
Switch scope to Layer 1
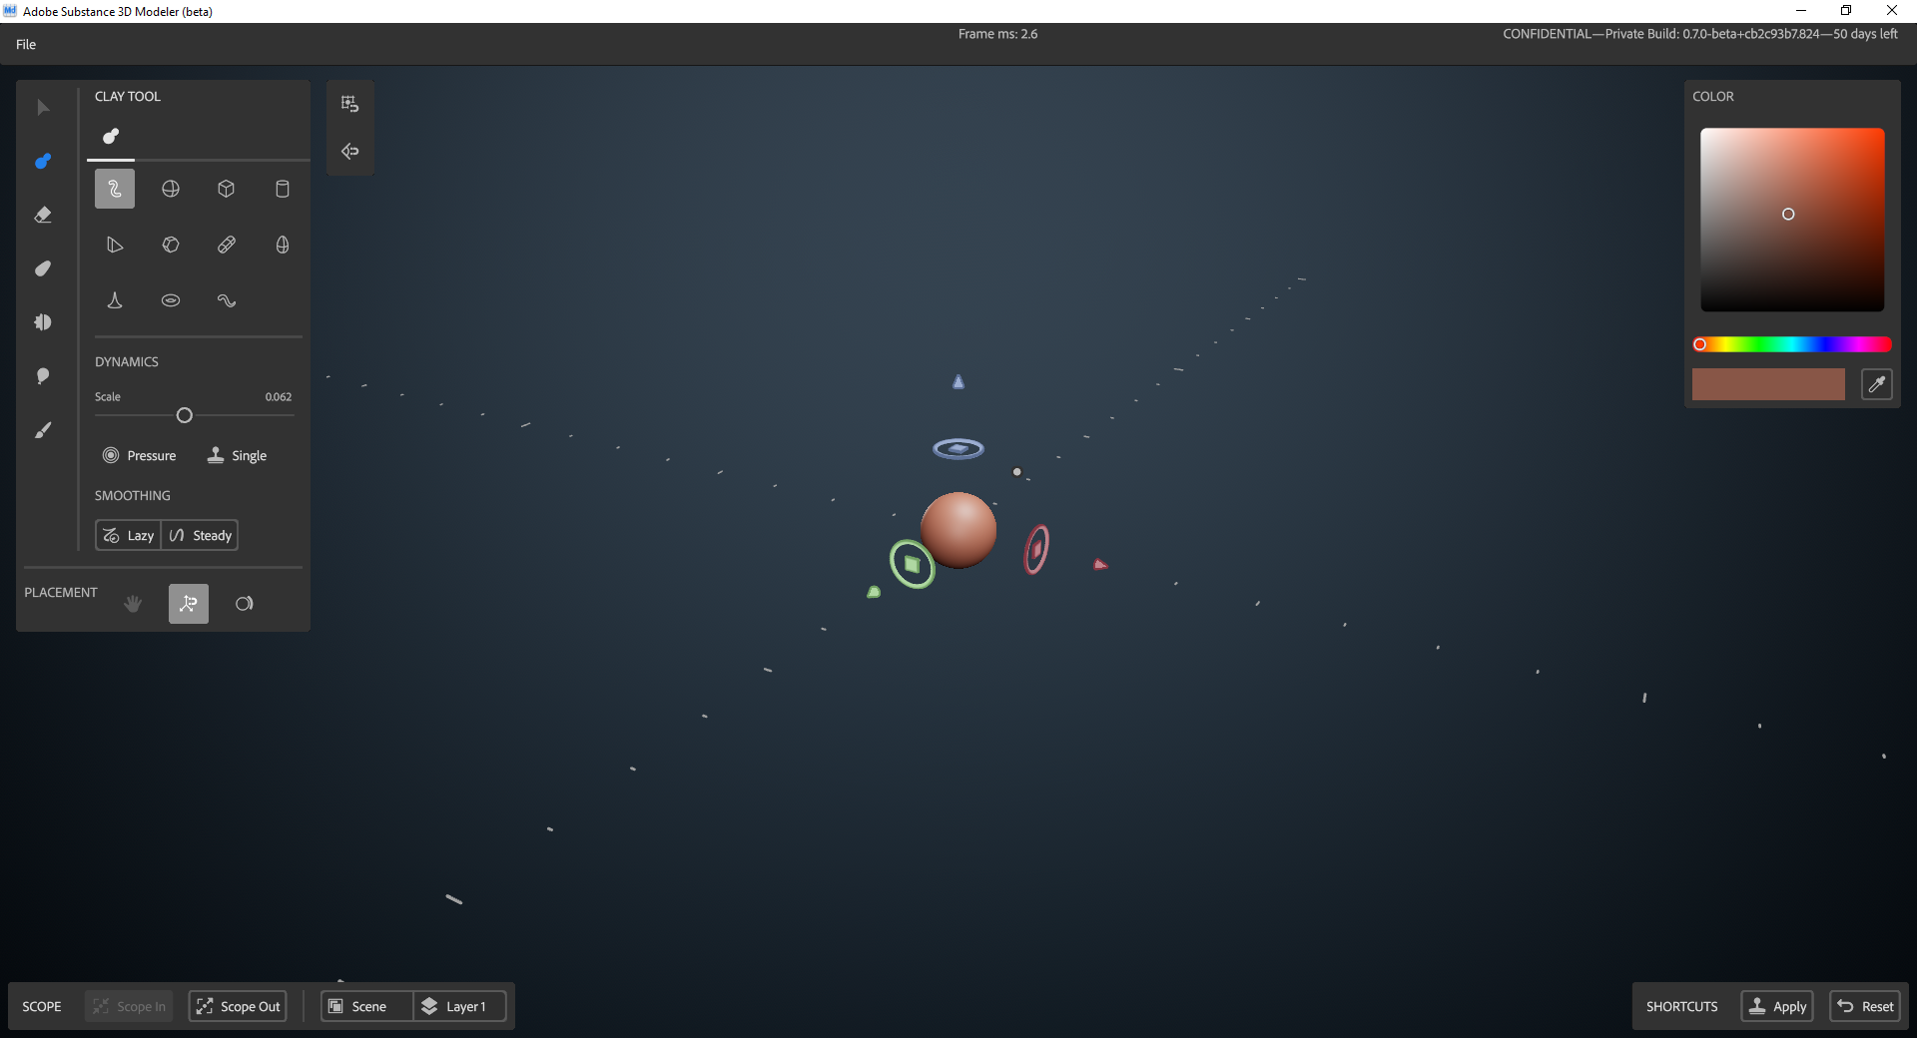pyautogui.click(x=460, y=1006)
